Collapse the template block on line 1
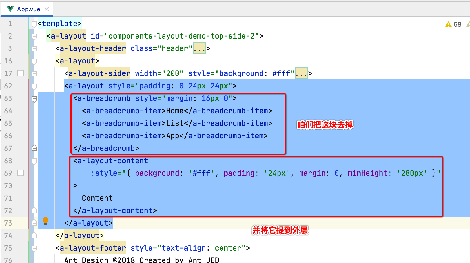470x263 pixels. pyautogui.click(x=34, y=24)
